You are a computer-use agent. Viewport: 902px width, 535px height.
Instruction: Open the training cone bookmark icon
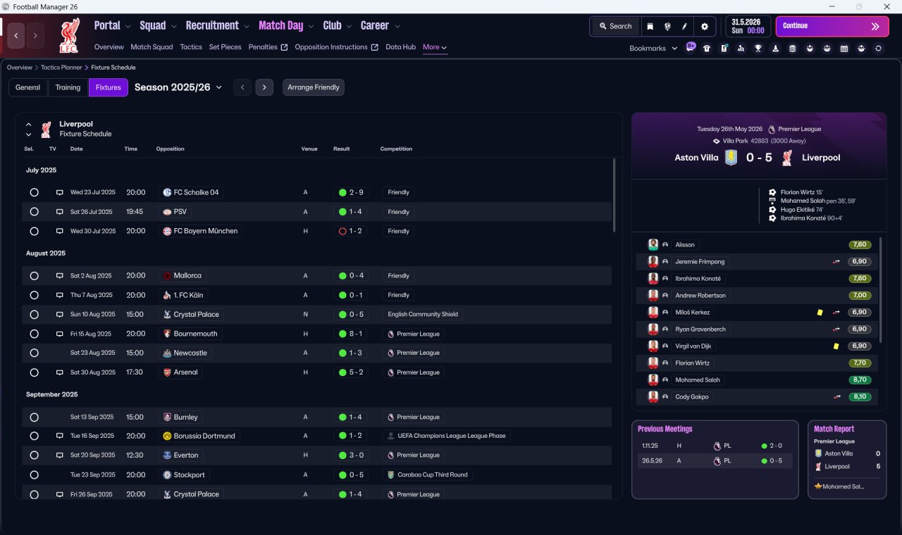click(776, 49)
